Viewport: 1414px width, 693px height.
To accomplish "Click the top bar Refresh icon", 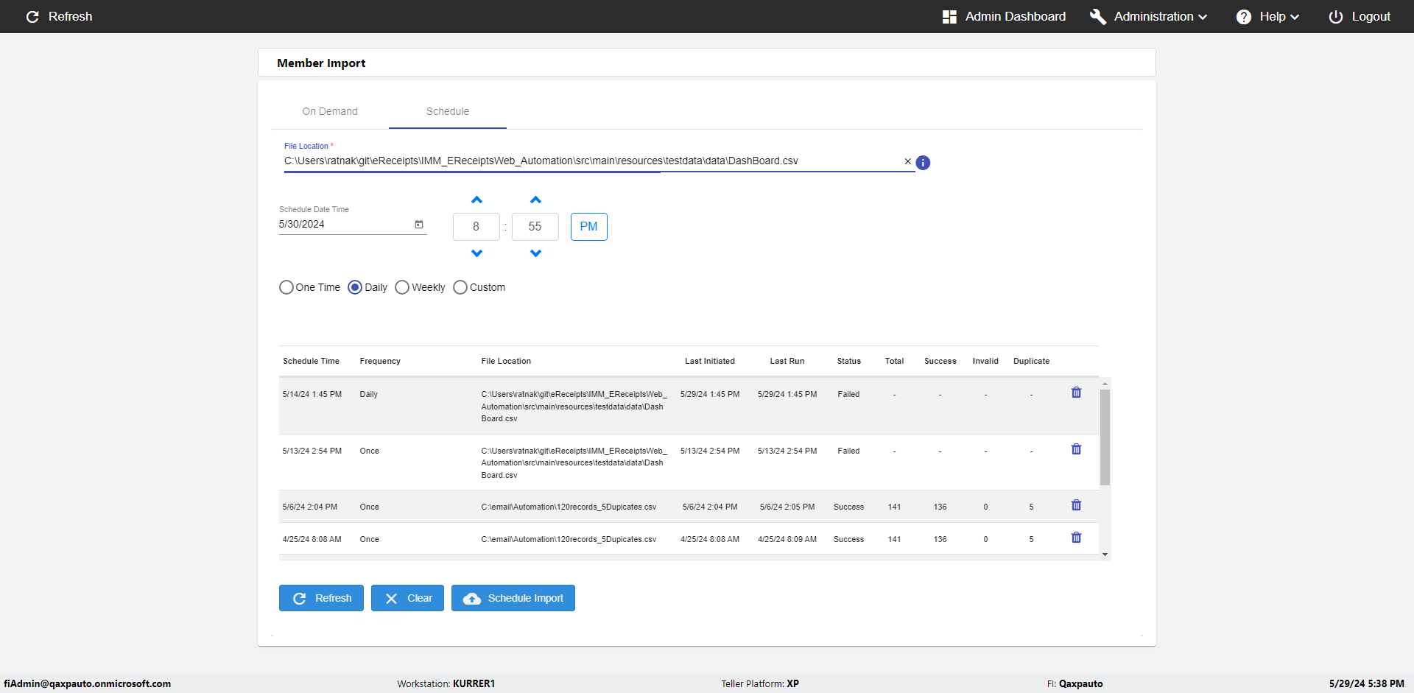I will [x=32, y=17].
